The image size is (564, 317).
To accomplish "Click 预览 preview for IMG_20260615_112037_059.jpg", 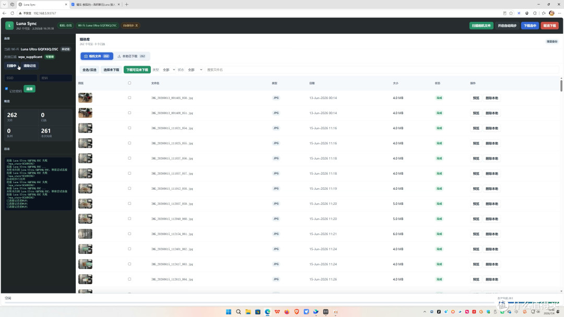I will (476, 204).
